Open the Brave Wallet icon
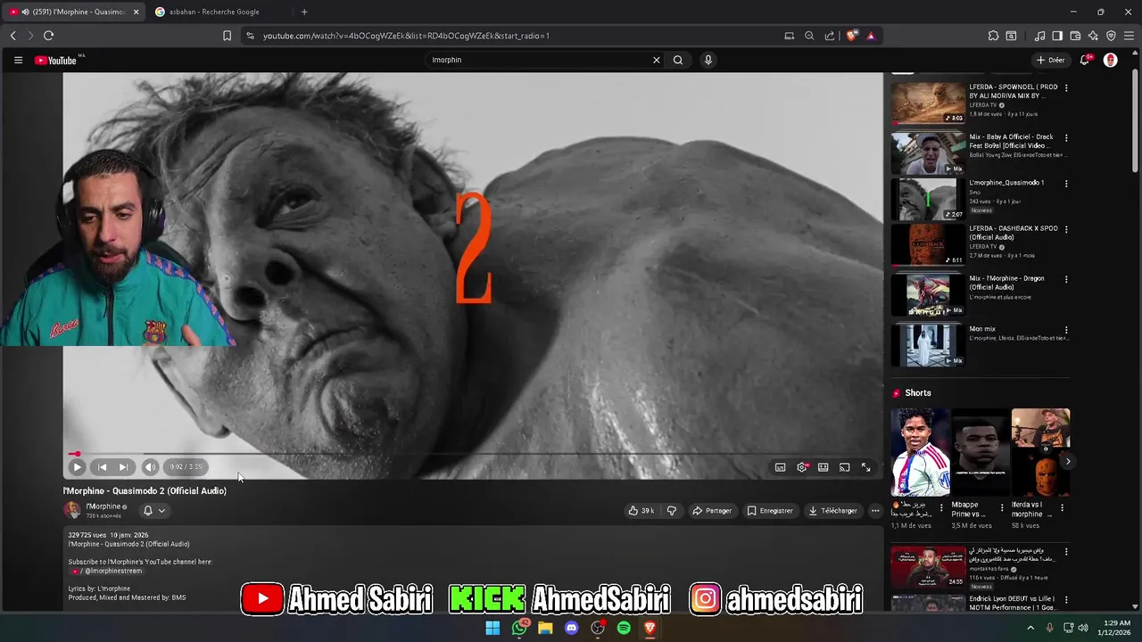 click(1075, 36)
